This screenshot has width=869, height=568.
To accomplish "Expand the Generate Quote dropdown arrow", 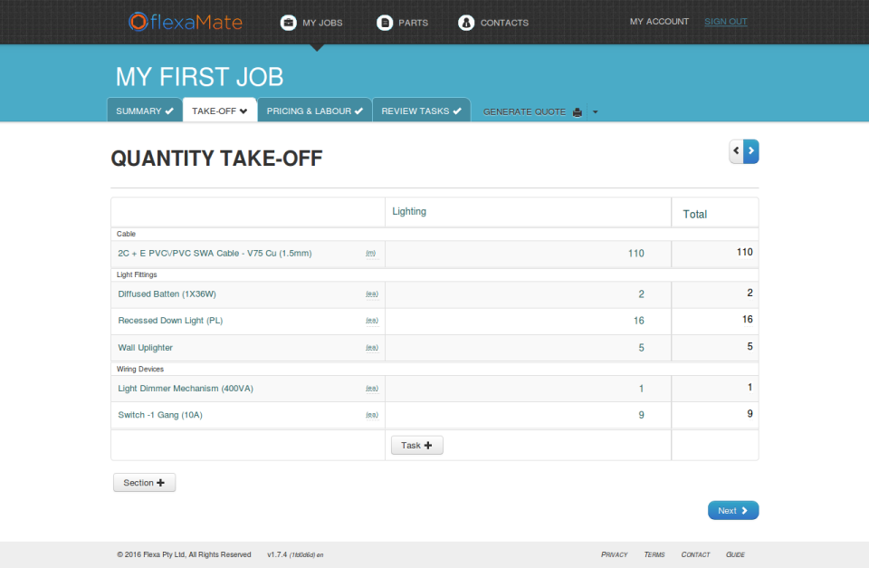I will click(x=596, y=112).
